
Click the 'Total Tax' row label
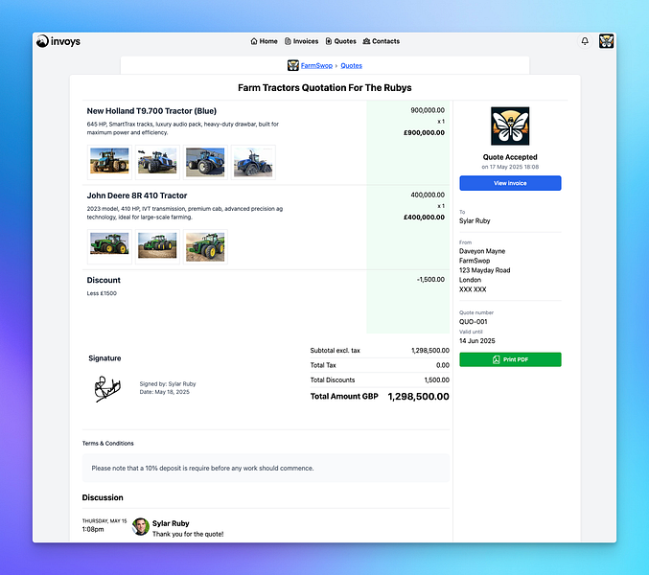323,365
